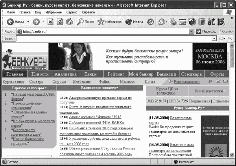
Task: Click the Forward arrow navigation icon
Action: pyautogui.click(x=36, y=22)
